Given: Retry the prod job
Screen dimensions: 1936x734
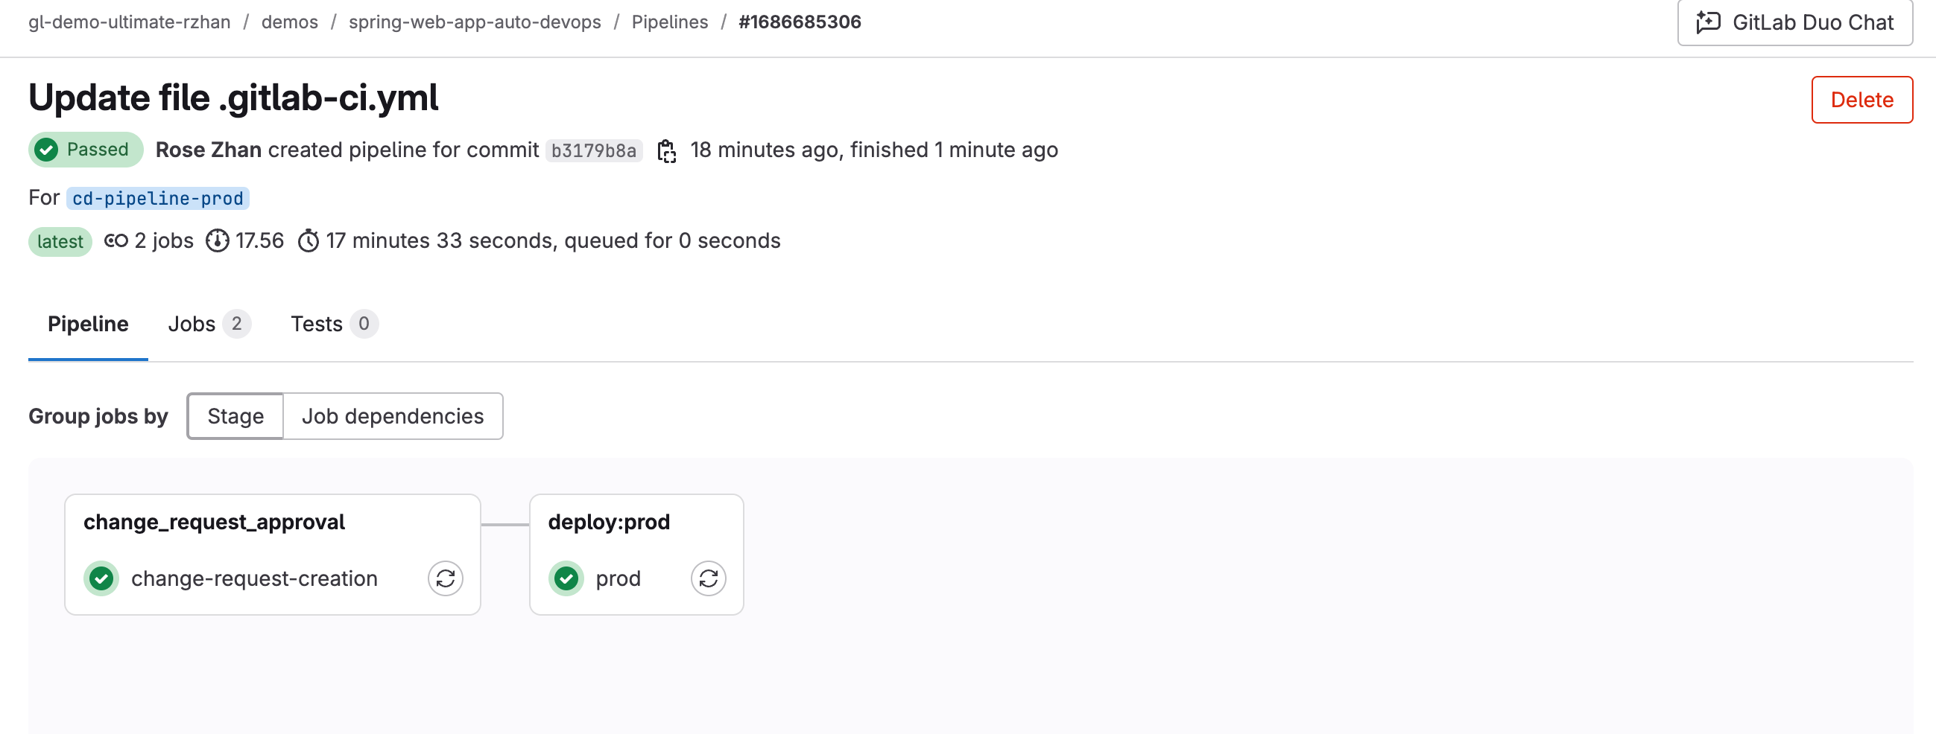Looking at the screenshot, I should coord(708,578).
